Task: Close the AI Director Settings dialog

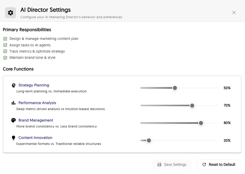Action: coord(234,13)
